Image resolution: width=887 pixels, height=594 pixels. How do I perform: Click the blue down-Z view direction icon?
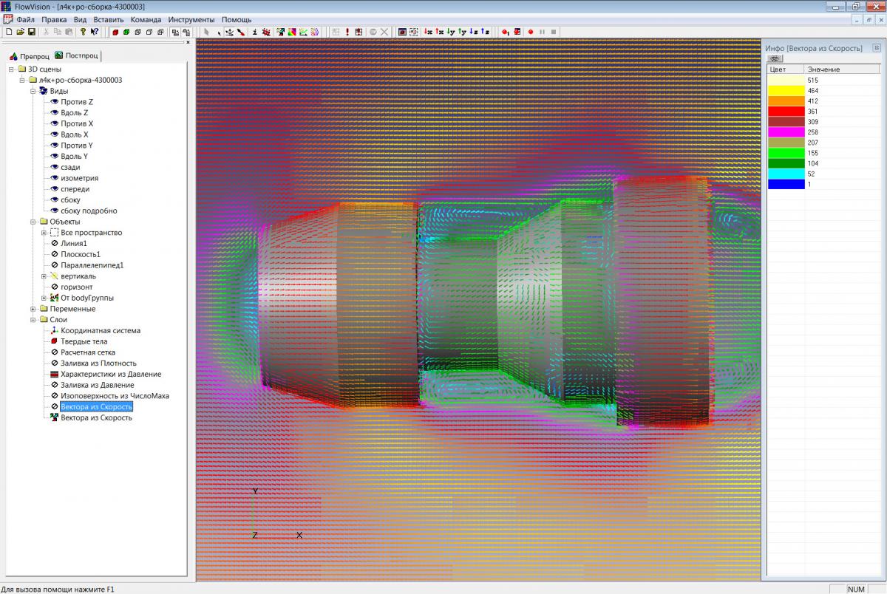click(474, 32)
